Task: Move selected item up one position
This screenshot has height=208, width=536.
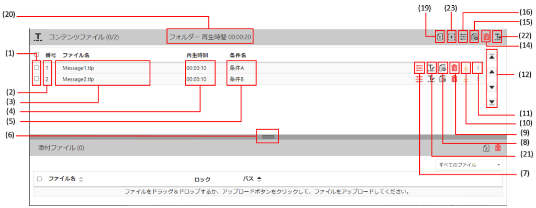Action: [x=492, y=72]
